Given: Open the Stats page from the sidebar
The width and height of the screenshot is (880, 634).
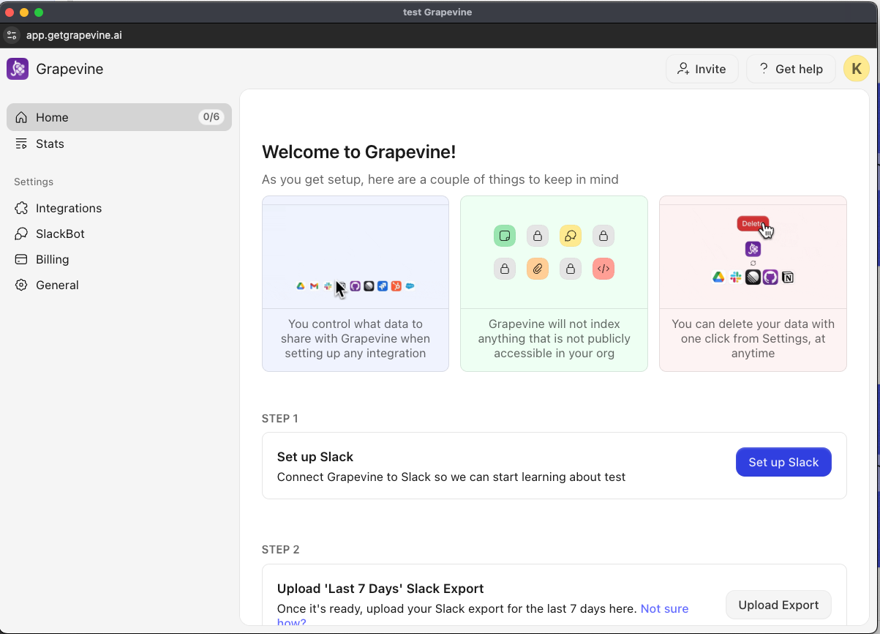Looking at the screenshot, I should point(48,143).
